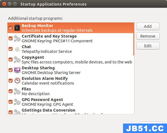
Task: Select the Desktop Sharing entry name
Action: 38,68
